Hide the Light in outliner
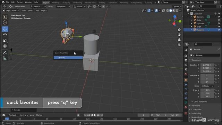 click(219, 27)
